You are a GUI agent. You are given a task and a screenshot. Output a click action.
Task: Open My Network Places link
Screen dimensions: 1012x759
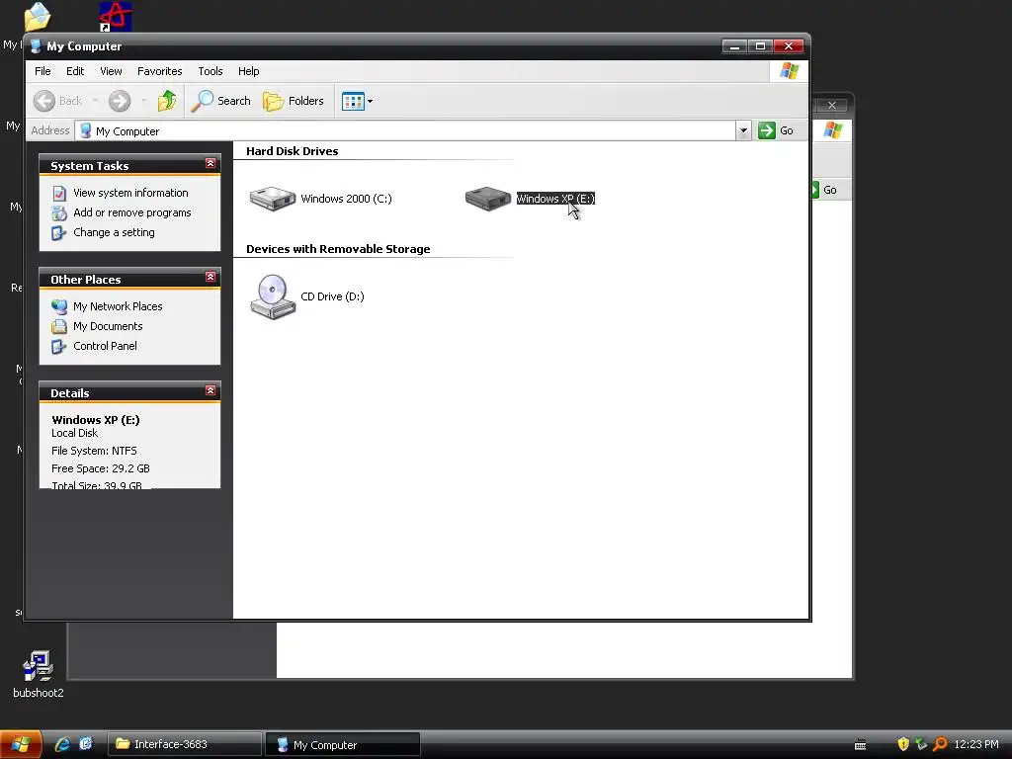click(118, 306)
